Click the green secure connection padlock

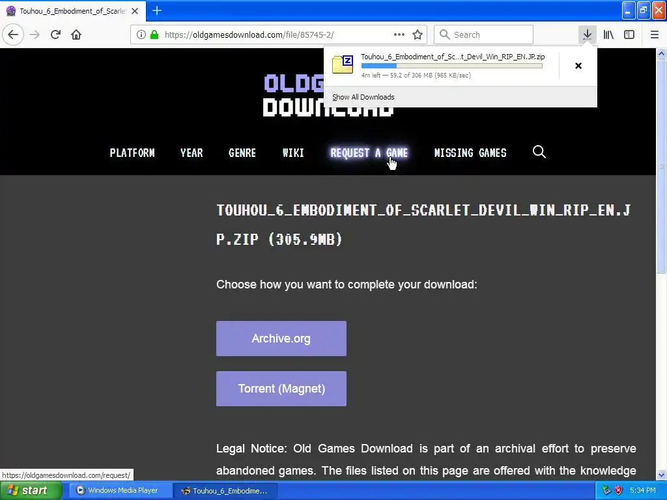pos(154,35)
